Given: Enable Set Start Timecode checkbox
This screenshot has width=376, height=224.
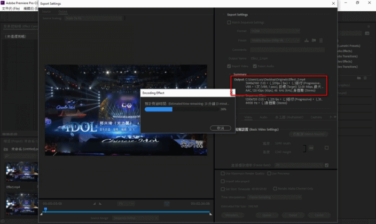Looking at the screenshot, I should click(x=223, y=189).
